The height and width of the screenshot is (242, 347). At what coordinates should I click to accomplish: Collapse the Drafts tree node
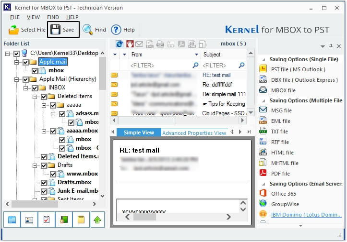35,165
